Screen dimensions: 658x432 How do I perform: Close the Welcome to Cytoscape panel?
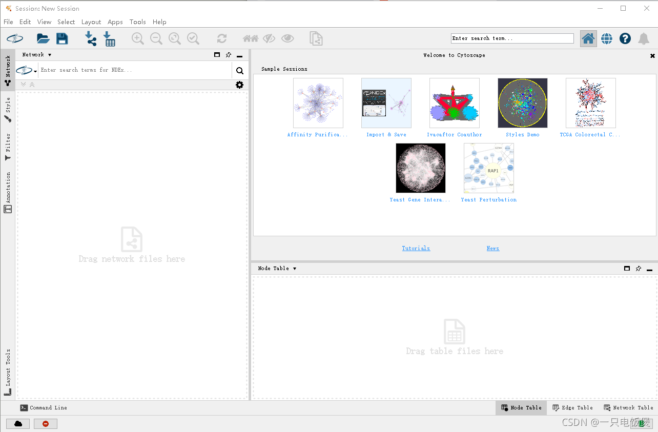pos(652,55)
